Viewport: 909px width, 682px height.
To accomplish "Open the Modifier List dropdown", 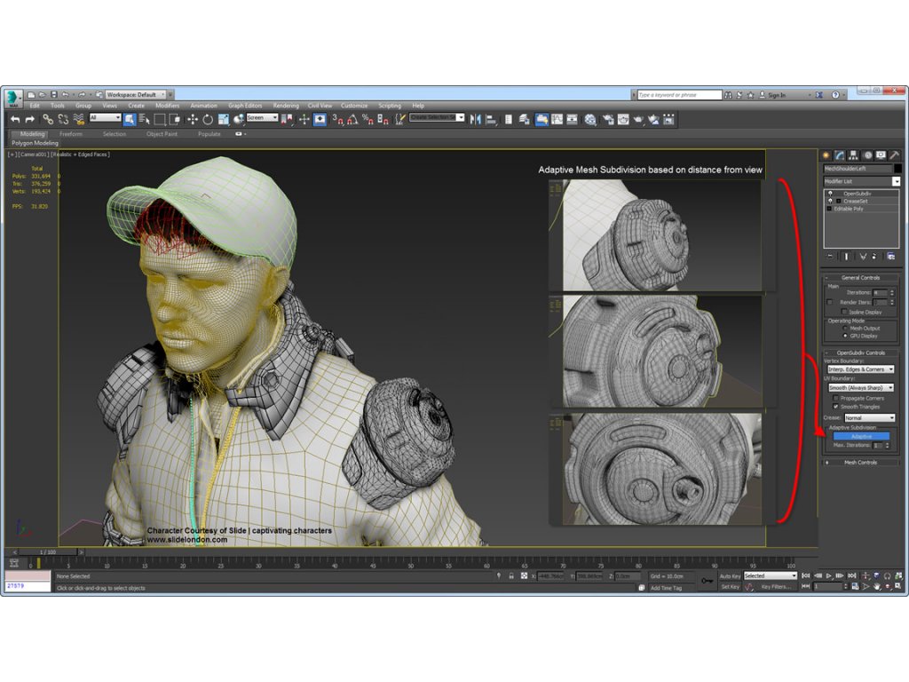I will 896,181.
